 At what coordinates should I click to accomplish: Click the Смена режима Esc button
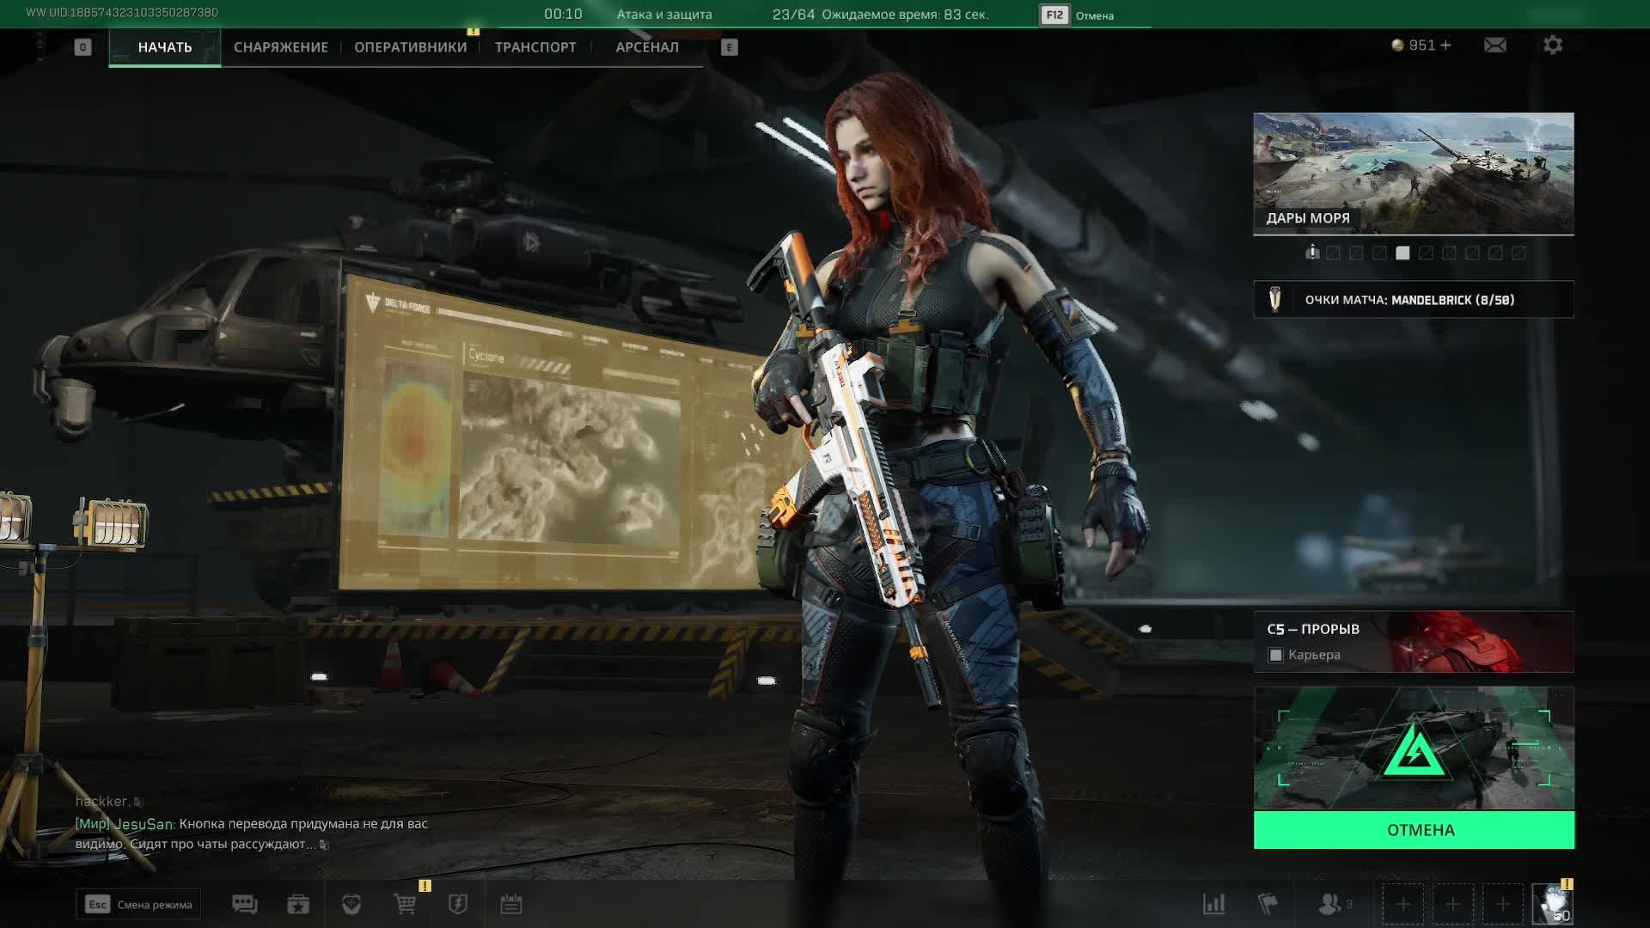(138, 904)
